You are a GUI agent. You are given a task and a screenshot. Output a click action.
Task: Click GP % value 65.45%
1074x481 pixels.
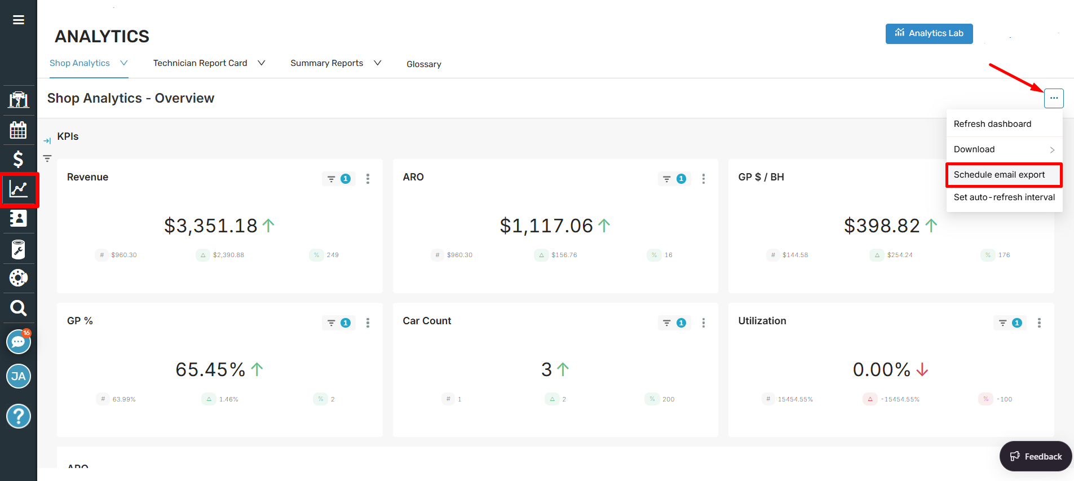(x=210, y=369)
